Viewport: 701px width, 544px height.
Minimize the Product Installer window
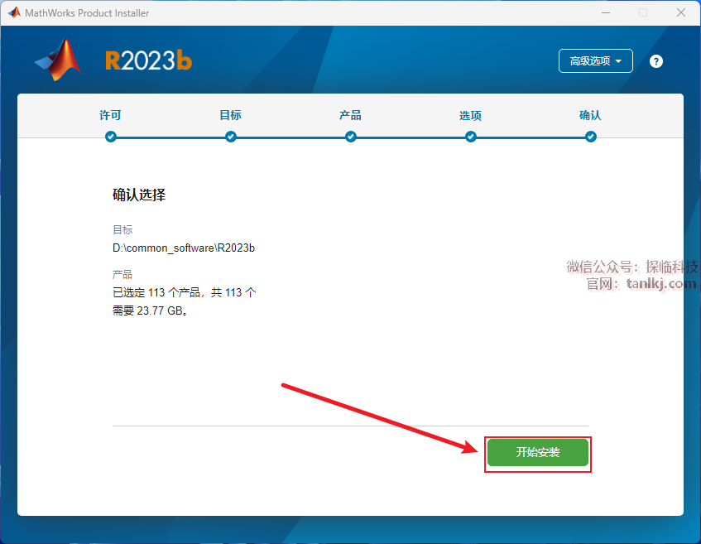coord(605,13)
